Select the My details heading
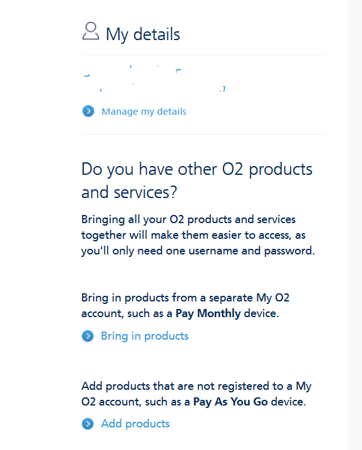This screenshot has width=362, height=450. 143,34
